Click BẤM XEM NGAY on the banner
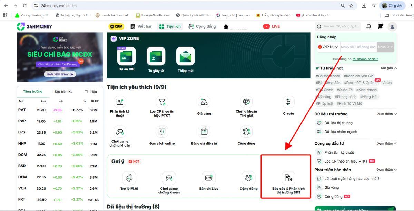 [x=60, y=74]
